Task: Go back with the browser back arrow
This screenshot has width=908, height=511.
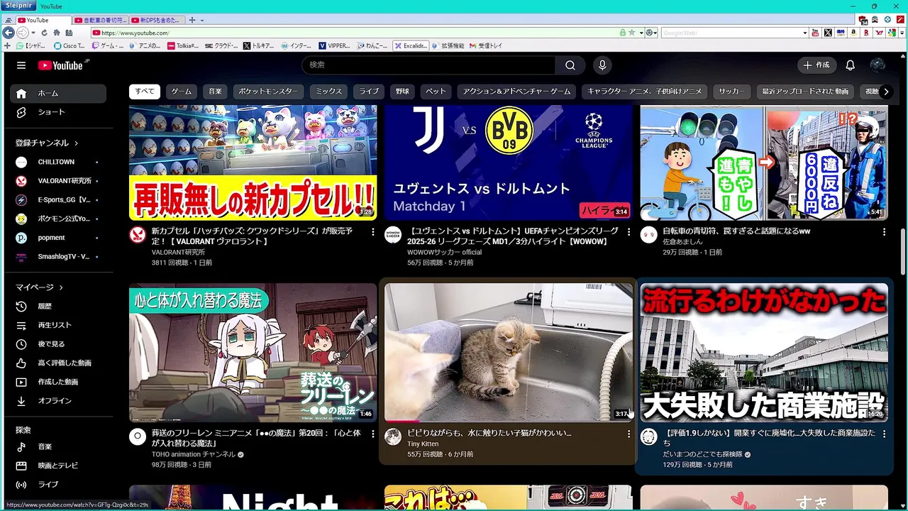Action: coord(9,33)
